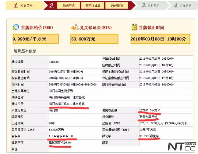The width and height of the screenshot is (198, 154).
Task: Click the 出让年限 value 70年
Action: pos(52,123)
